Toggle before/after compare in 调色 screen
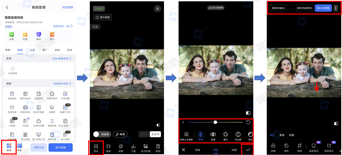Viewport: 342px width, 155px height. click(248, 113)
